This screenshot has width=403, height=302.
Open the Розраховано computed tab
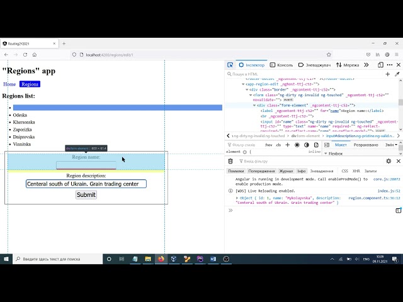(x=366, y=145)
